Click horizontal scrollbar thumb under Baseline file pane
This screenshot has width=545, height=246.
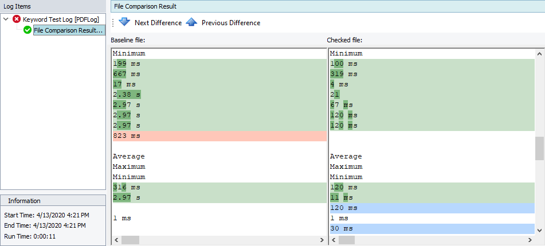(131, 240)
